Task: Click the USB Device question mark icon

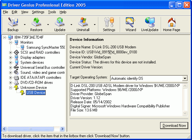Action: 22,93
